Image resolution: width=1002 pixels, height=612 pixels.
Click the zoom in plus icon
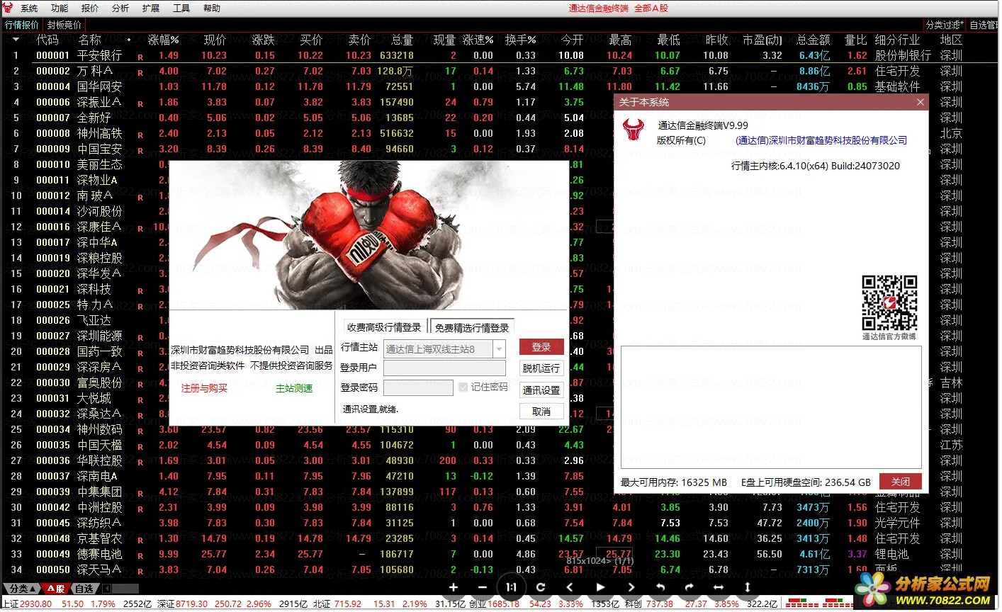click(454, 587)
